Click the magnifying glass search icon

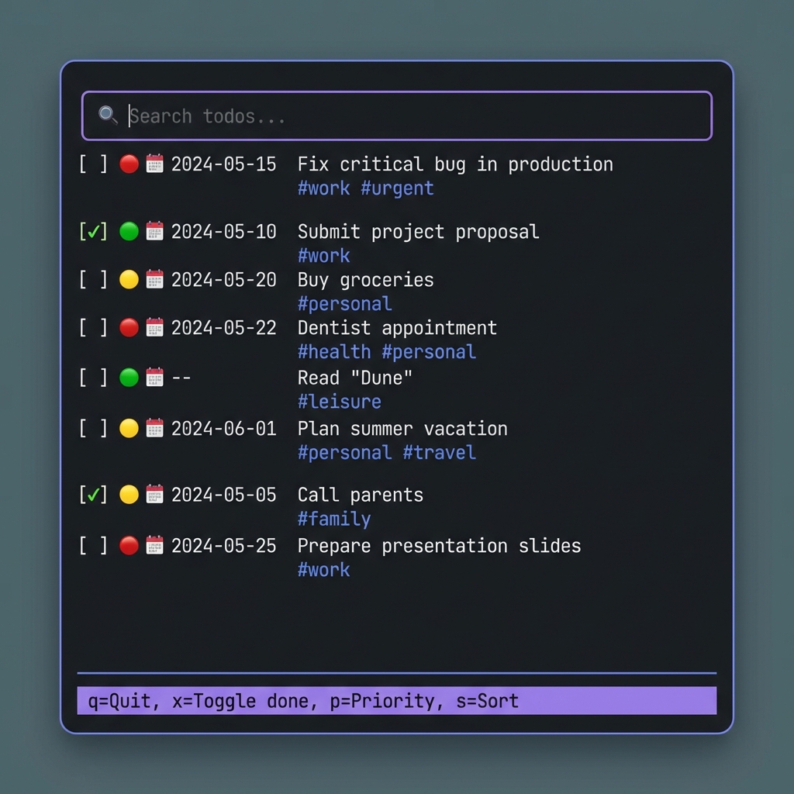[108, 115]
